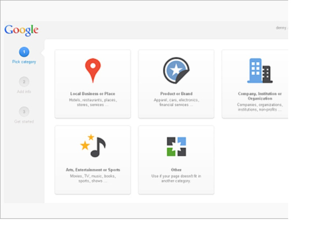Open the Pick category step label
Image resolution: width=316 pixels, height=236 pixels.
click(x=24, y=62)
